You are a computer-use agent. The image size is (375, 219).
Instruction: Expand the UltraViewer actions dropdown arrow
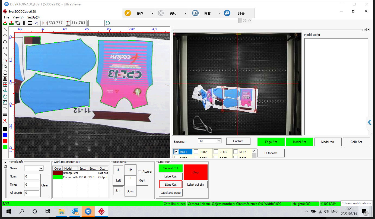pyautogui.click(x=152, y=14)
